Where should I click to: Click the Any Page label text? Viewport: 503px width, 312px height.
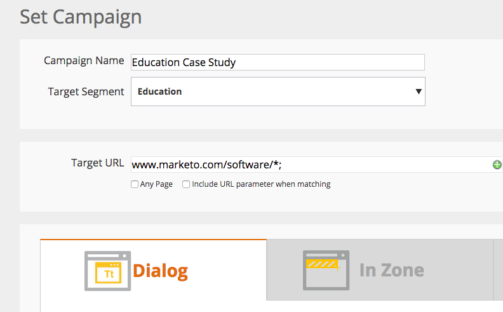[156, 184]
